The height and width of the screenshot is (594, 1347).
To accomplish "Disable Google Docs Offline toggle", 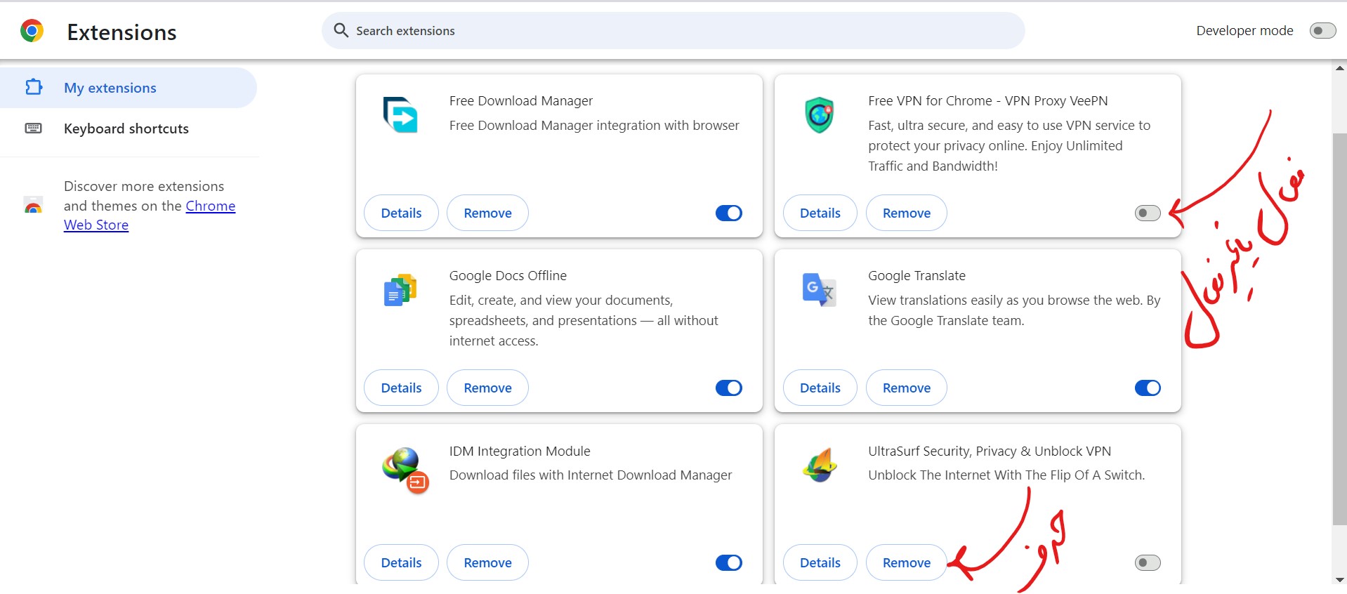I will point(729,388).
